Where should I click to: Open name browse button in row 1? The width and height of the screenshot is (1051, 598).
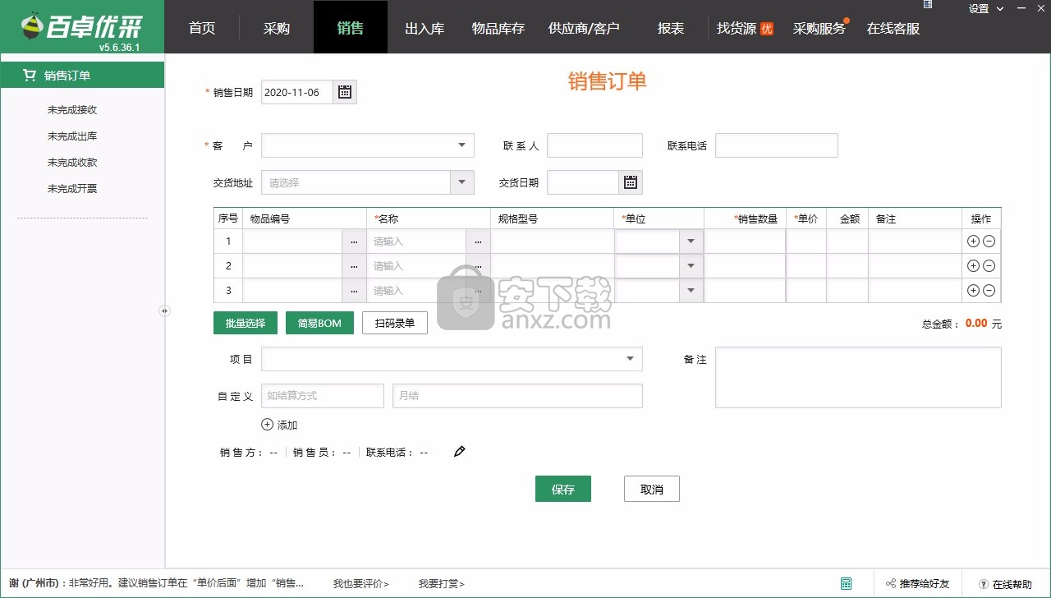478,241
